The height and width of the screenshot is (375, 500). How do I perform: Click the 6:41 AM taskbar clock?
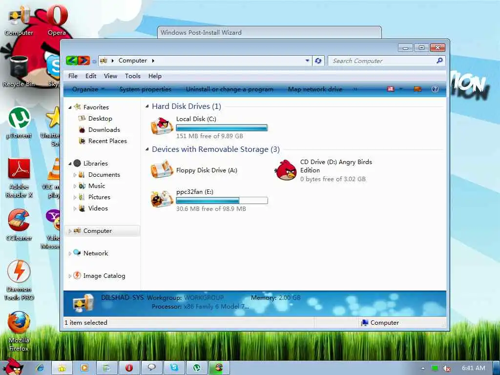pyautogui.click(x=474, y=368)
